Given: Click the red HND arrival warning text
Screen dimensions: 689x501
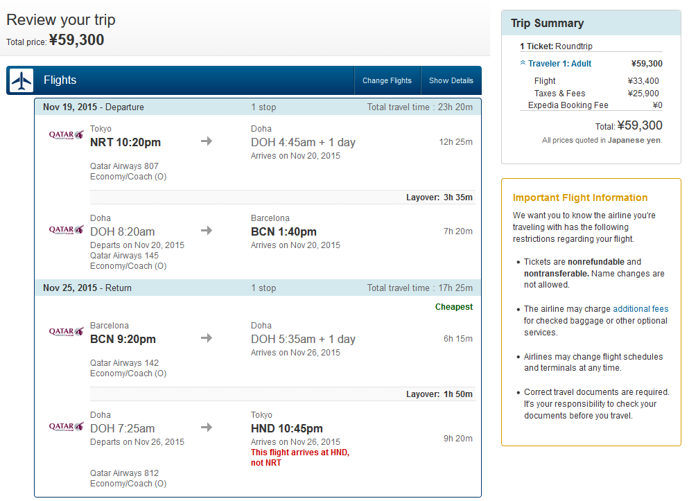Looking at the screenshot, I should (x=300, y=457).
